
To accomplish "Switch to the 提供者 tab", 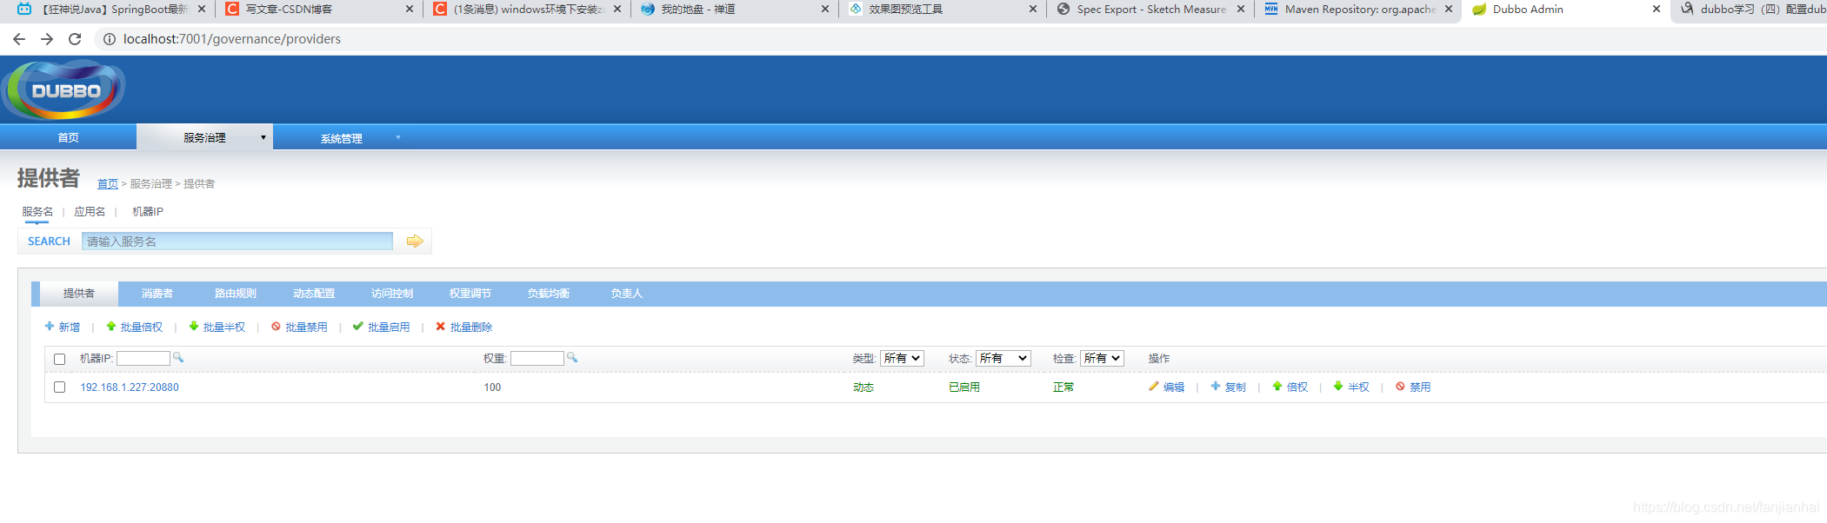I will point(79,294).
